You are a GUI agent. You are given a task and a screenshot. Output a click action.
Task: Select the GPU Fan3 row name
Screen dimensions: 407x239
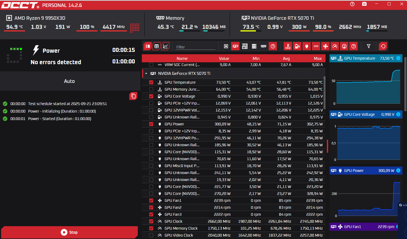point(173,214)
